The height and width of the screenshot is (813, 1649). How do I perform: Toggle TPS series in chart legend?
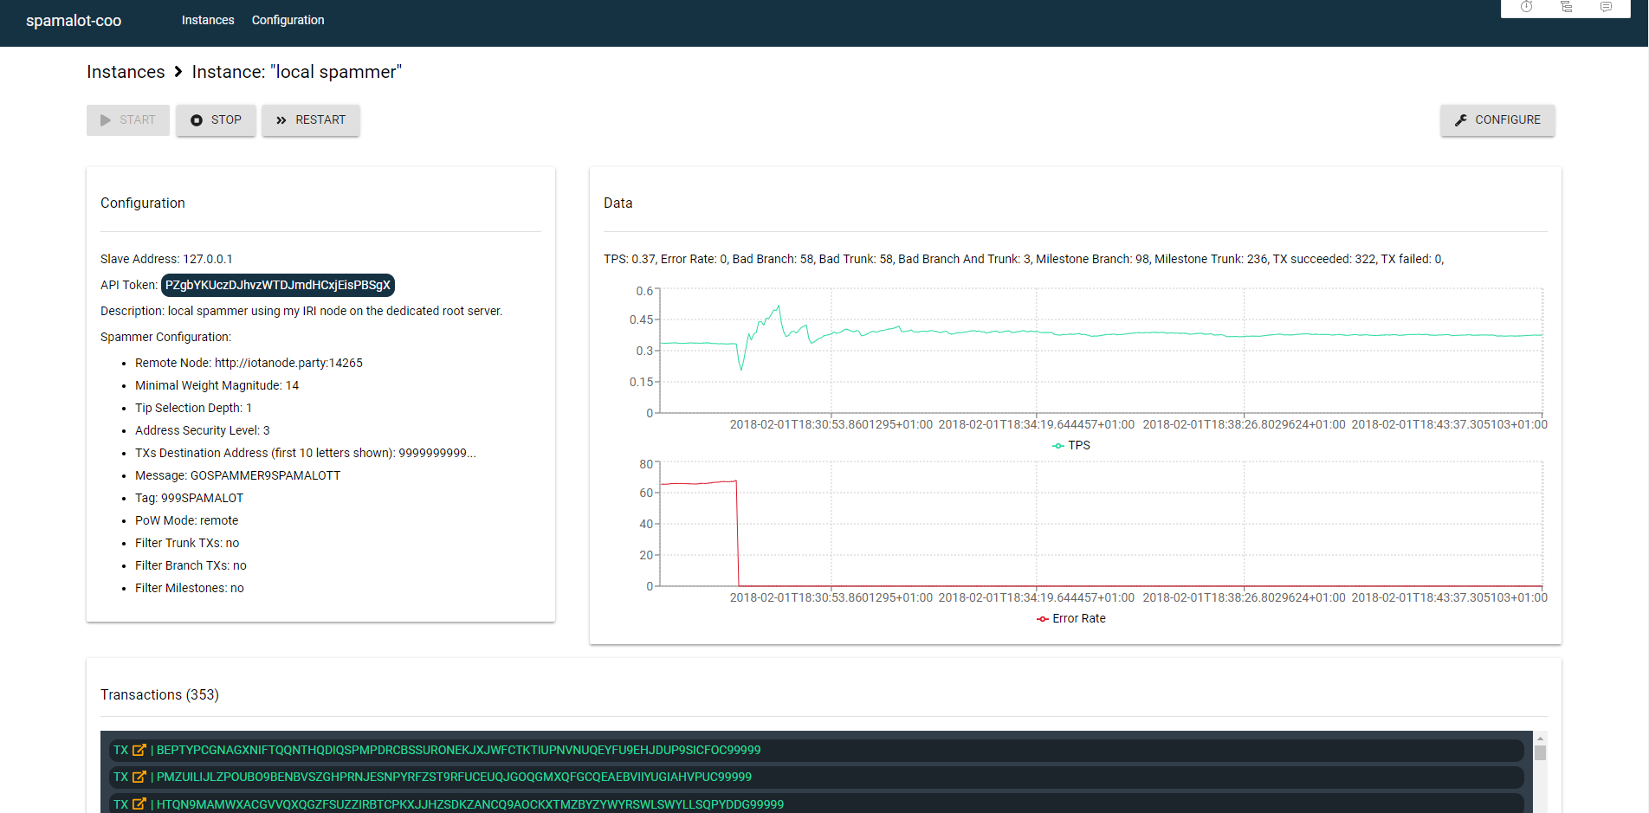point(1071,445)
